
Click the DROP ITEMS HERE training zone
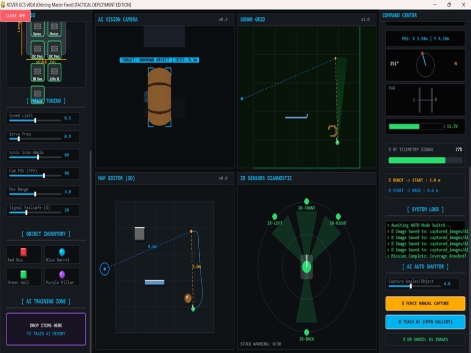coord(46,329)
